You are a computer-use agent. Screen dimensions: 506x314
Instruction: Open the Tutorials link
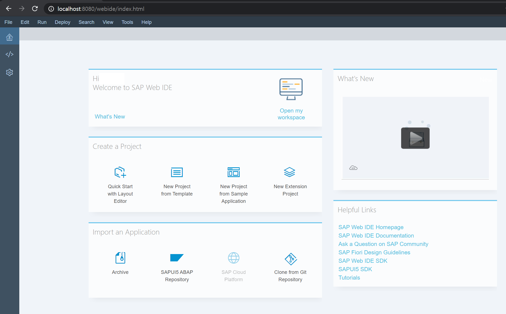[349, 278]
